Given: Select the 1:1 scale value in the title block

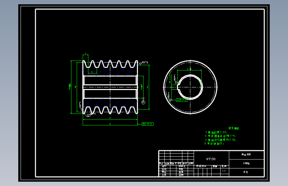Looking at the screenshot, I should click(x=224, y=171).
